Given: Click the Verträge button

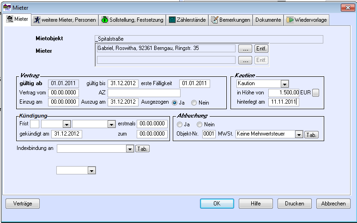Looking at the screenshot, I should click(23, 204).
